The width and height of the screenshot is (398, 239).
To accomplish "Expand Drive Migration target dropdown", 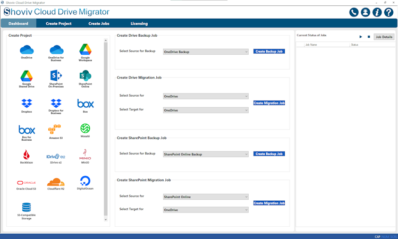I will tap(206, 110).
